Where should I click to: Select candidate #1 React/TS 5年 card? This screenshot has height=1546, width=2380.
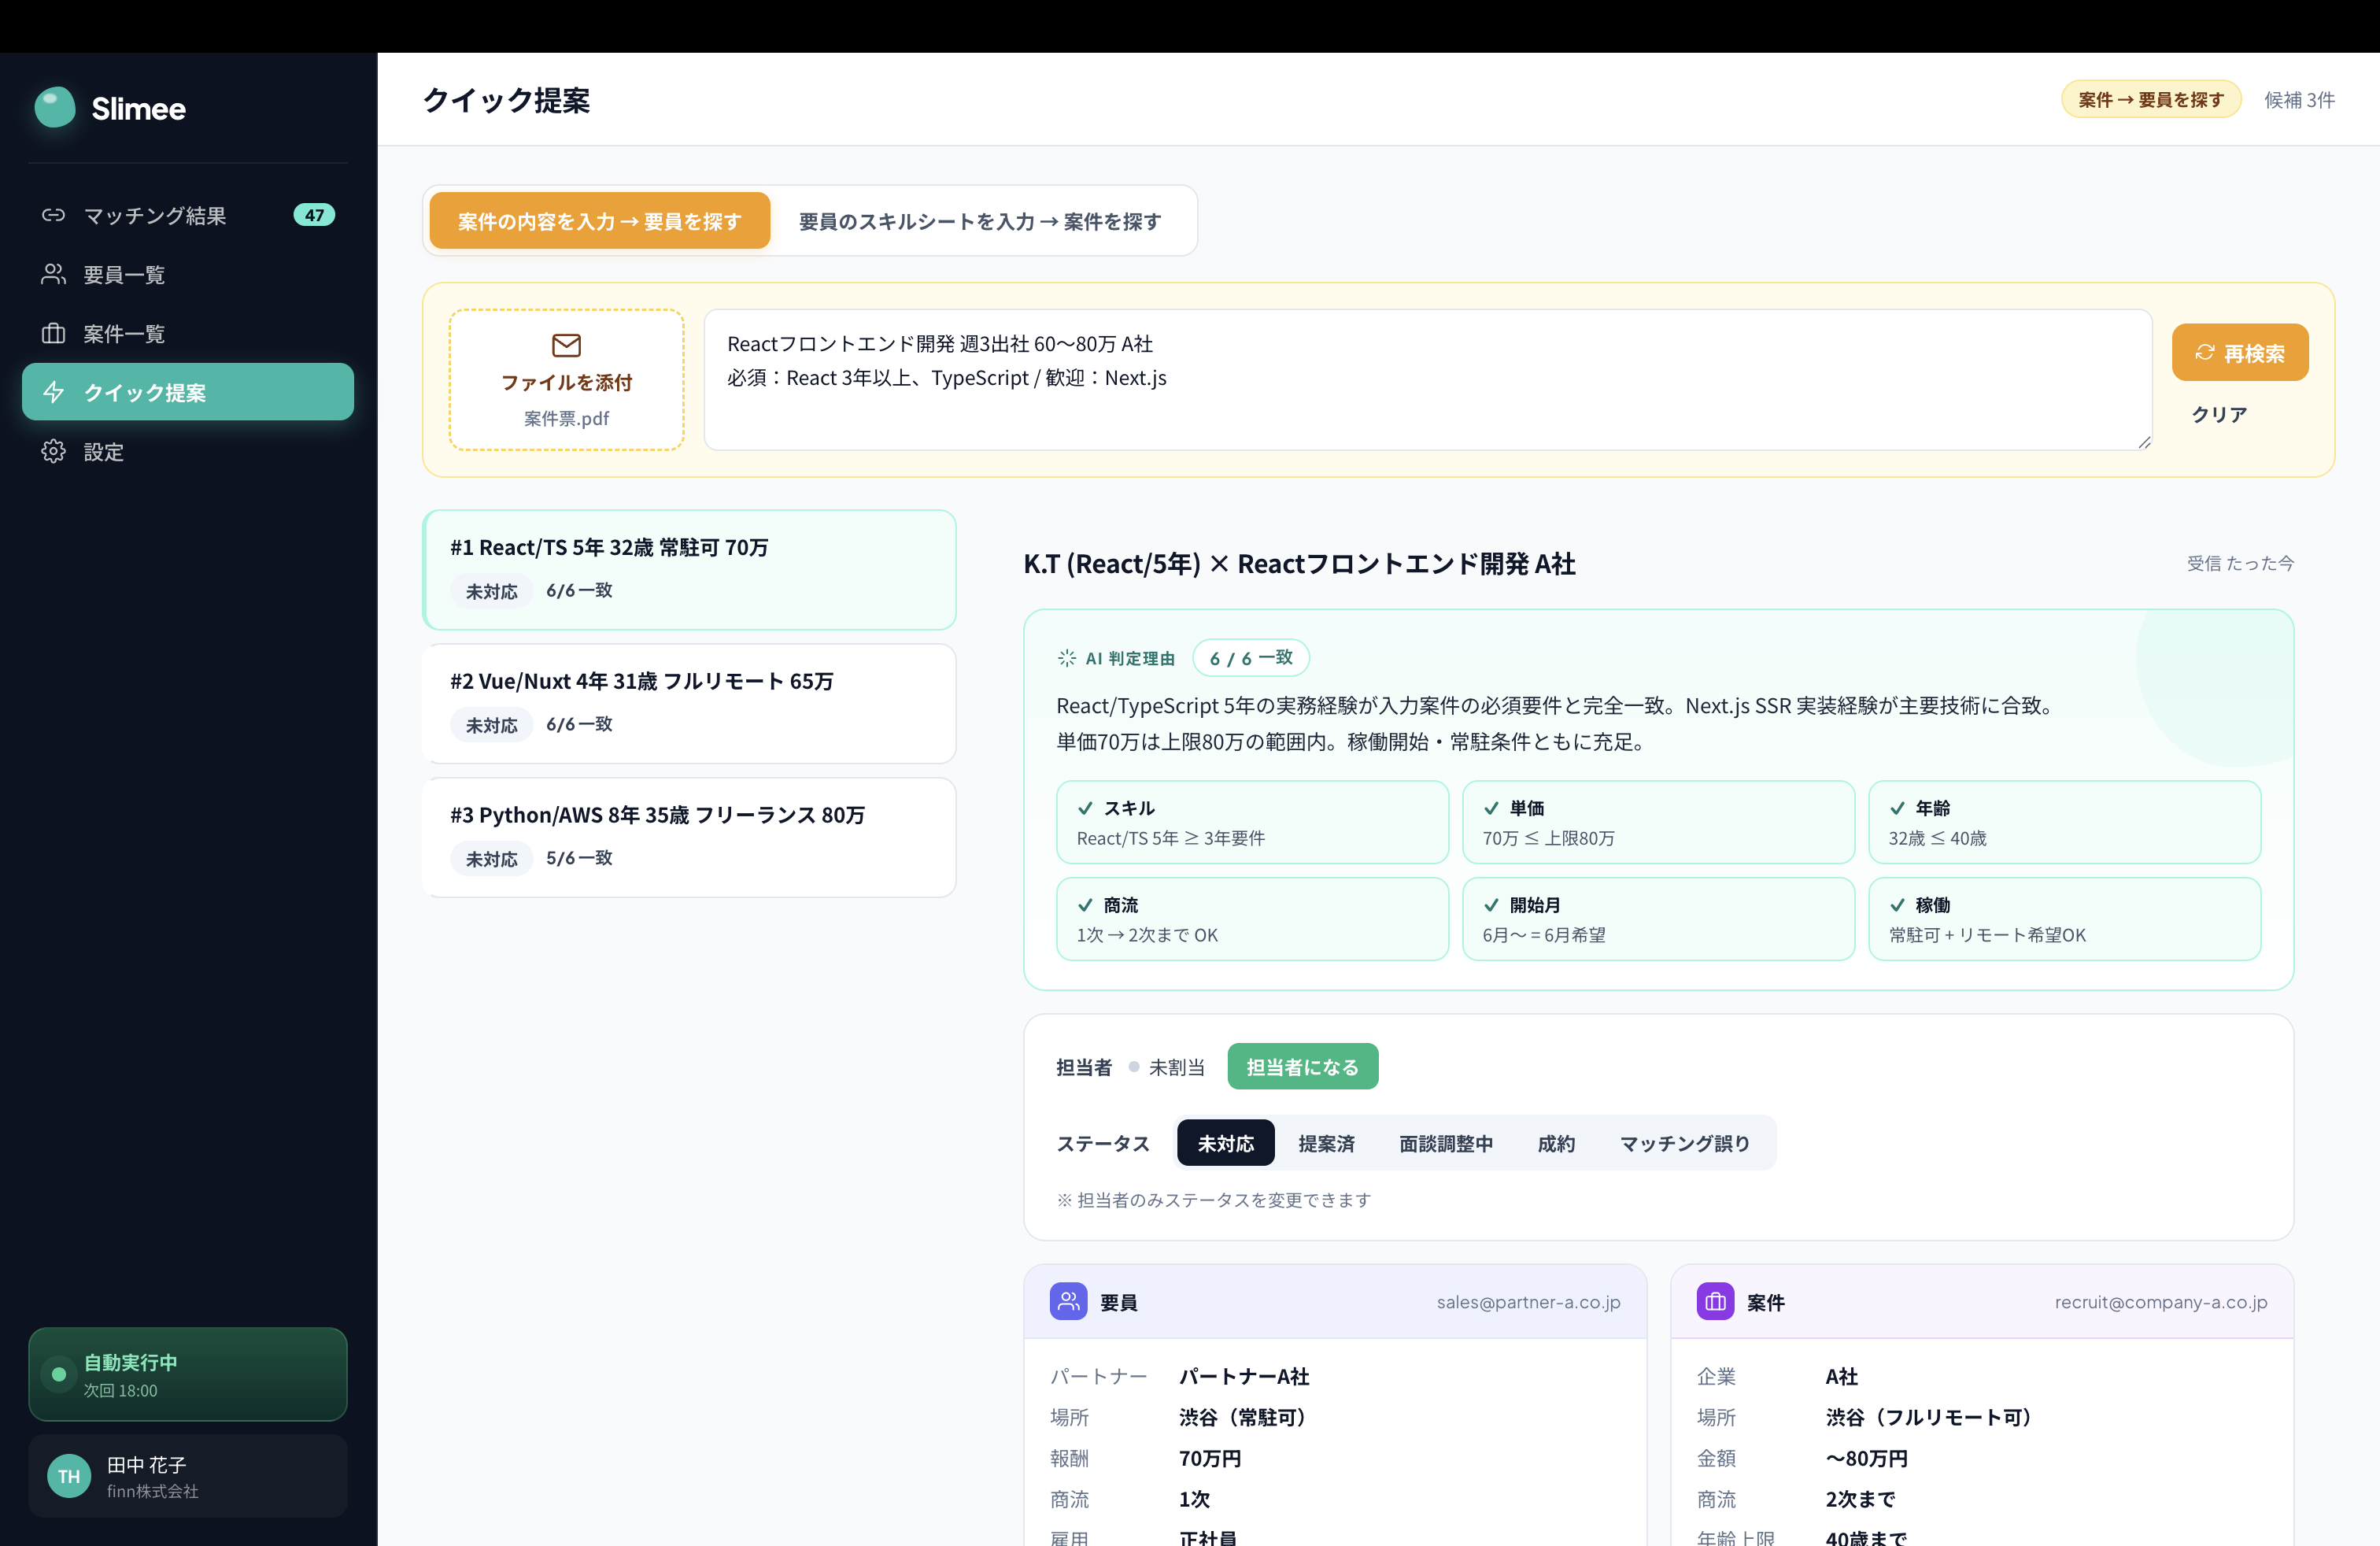689,570
